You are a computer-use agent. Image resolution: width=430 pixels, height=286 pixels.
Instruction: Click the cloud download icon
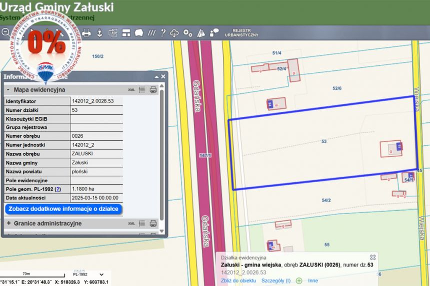[174, 33]
